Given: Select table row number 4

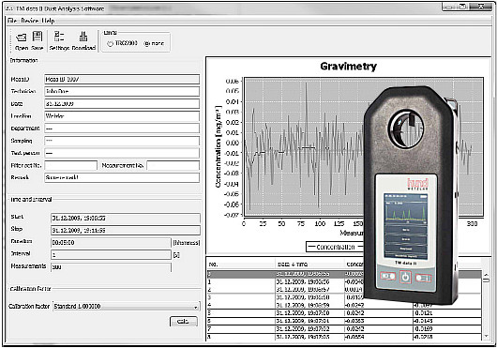Looking at the screenshot, I should click(344, 305).
